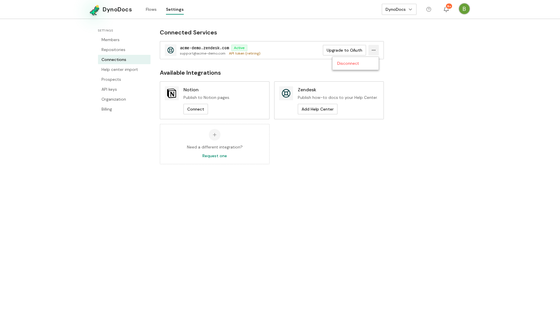Viewport: 560px width, 315px height.
Task: Click the connected Zendesk service icon
Action: pos(171,50)
